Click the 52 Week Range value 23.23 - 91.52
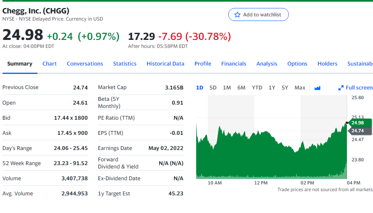The width and height of the screenshot is (373, 213). (x=71, y=163)
